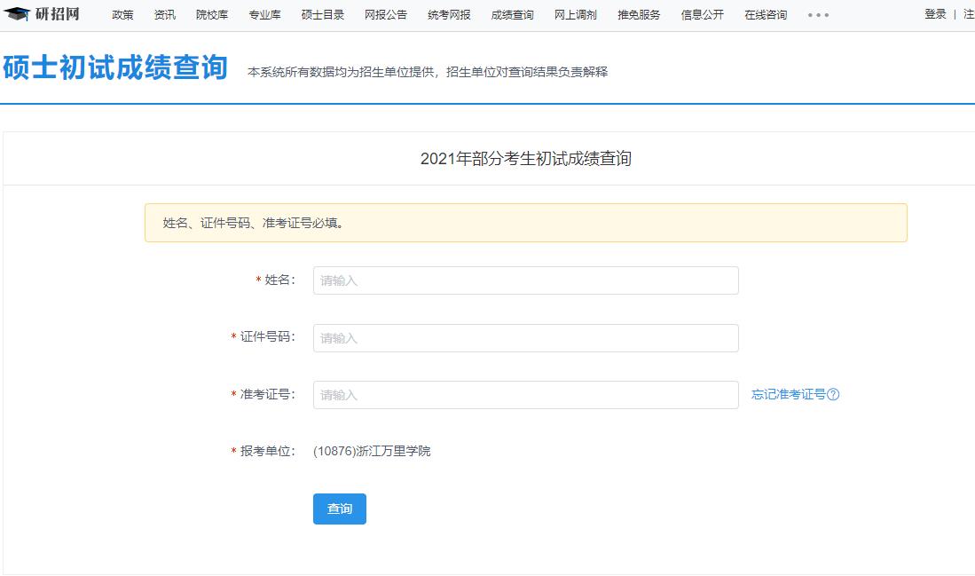Screen dimensions: 975x576
Task: Select 成绩查询 in the navigation bar
Action: [x=512, y=15]
